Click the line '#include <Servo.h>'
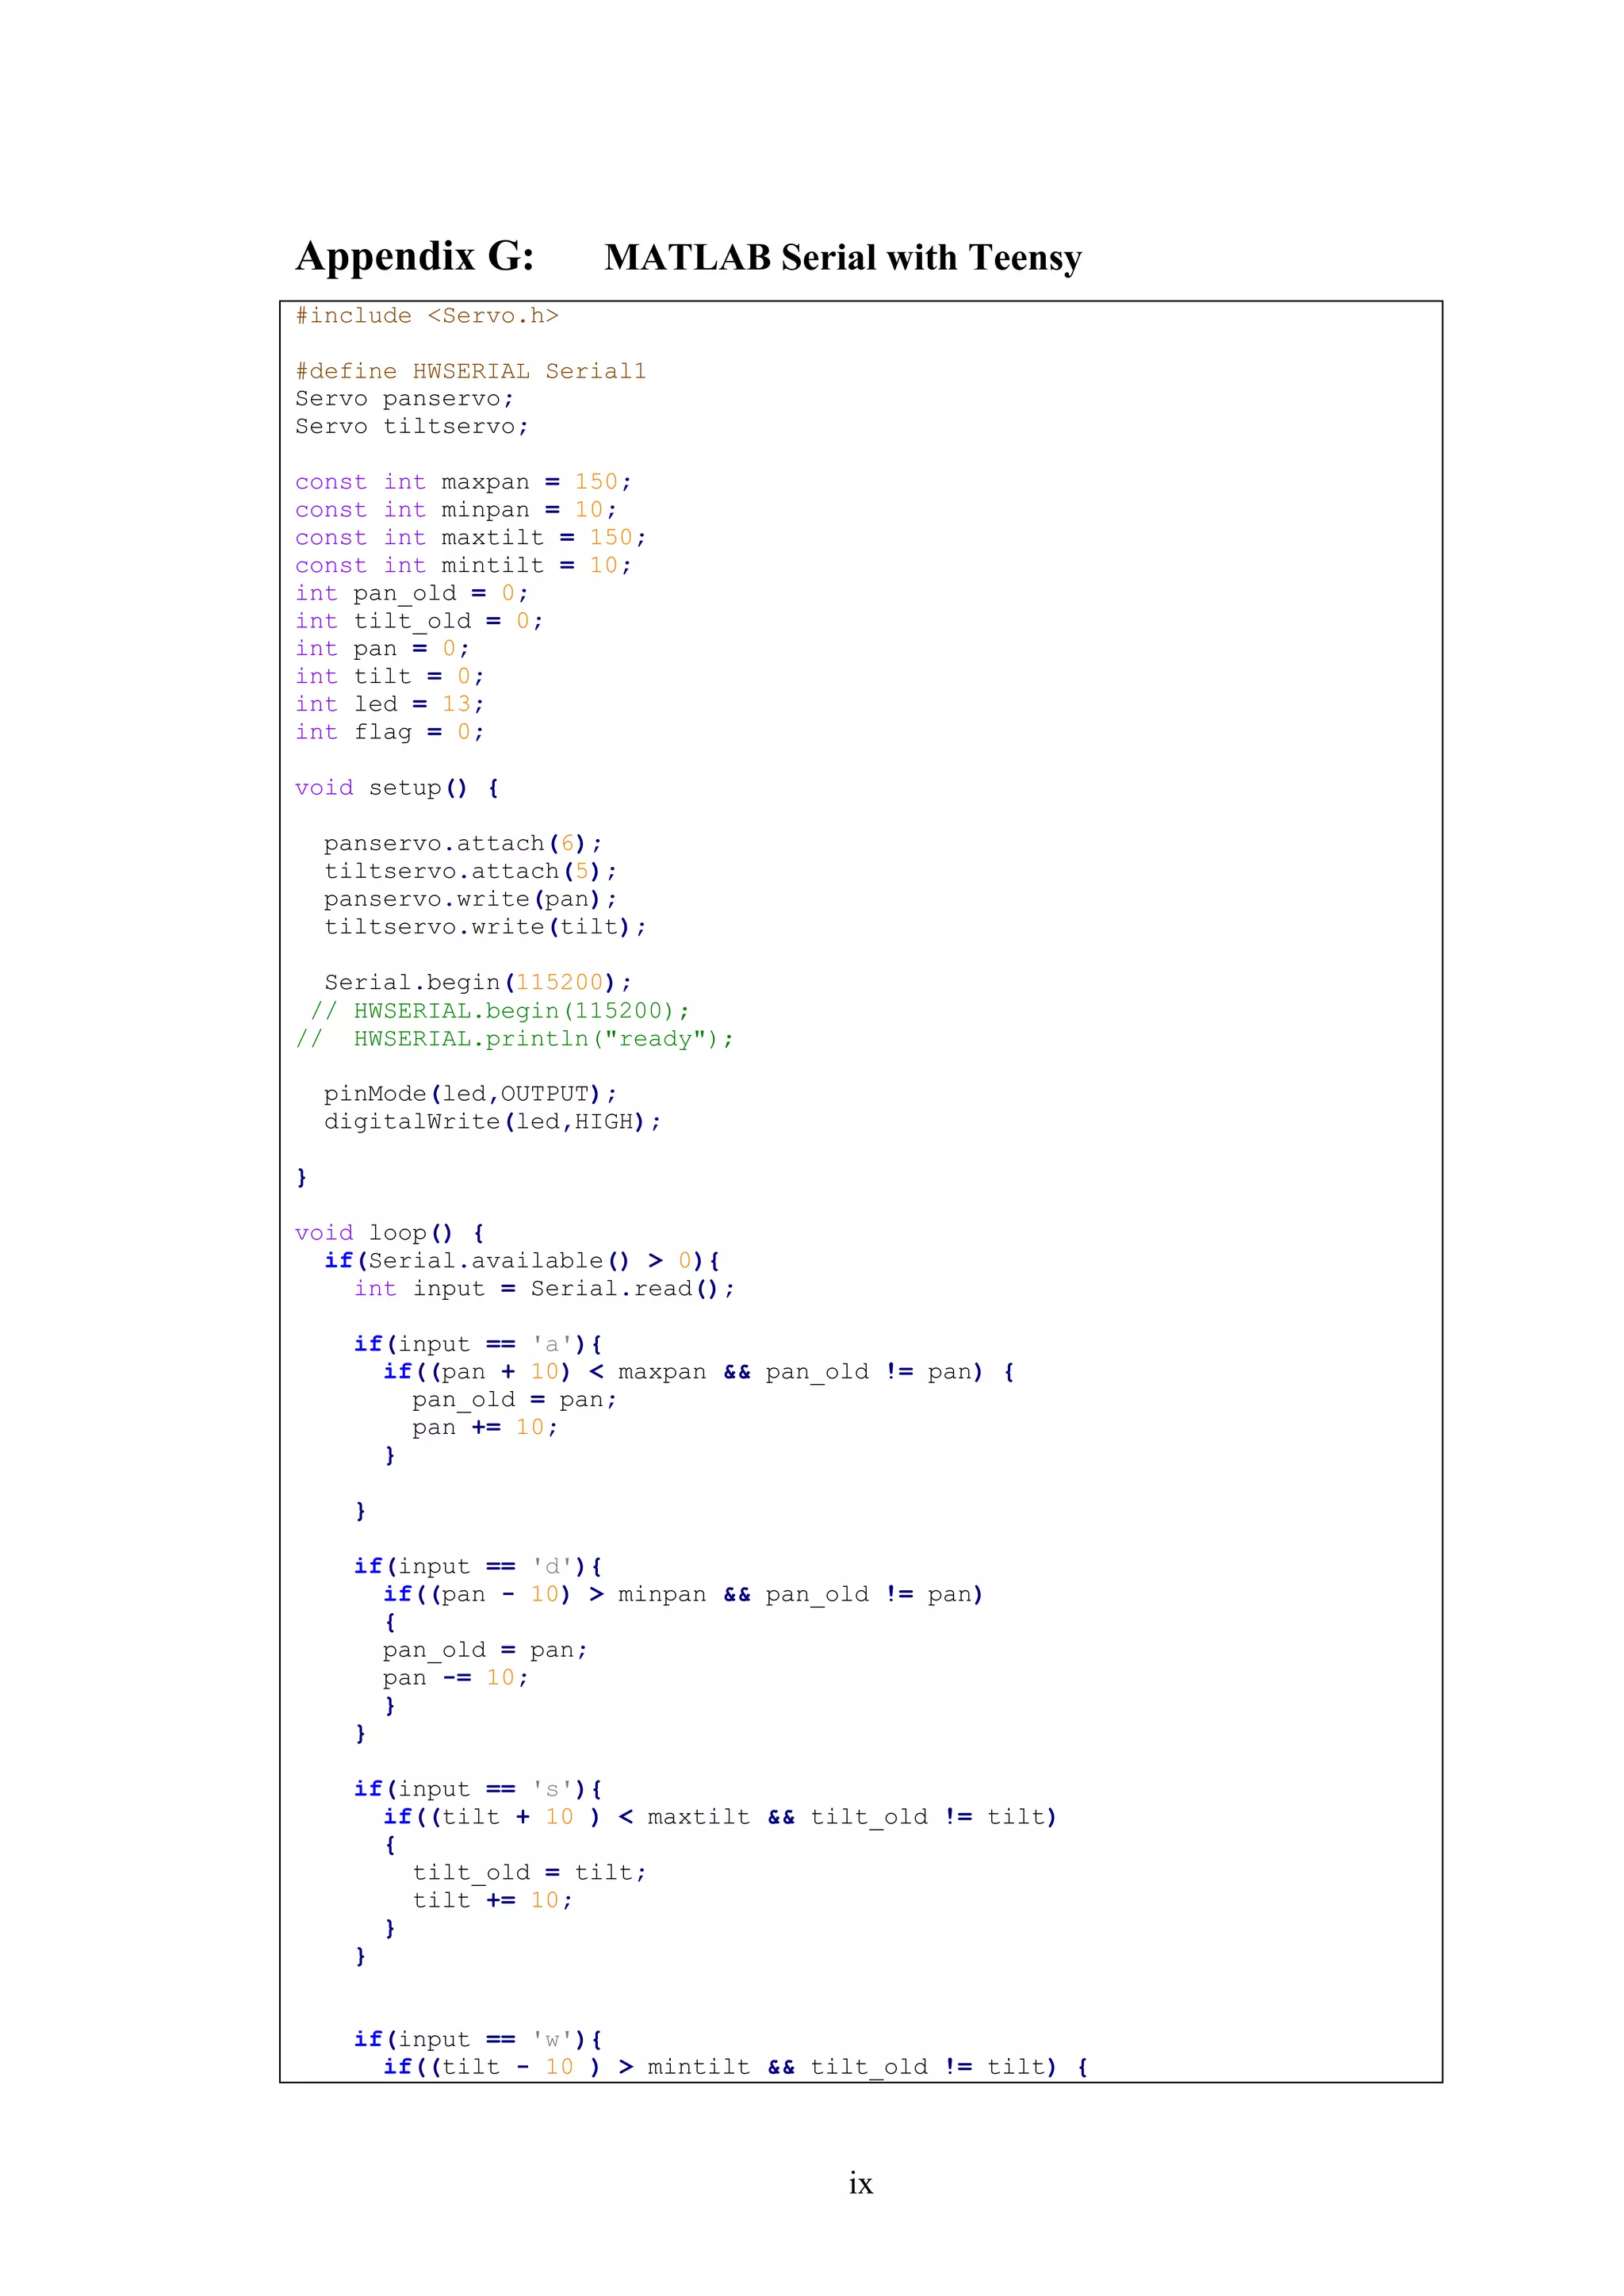The width and height of the screenshot is (1624, 2296). [427, 316]
